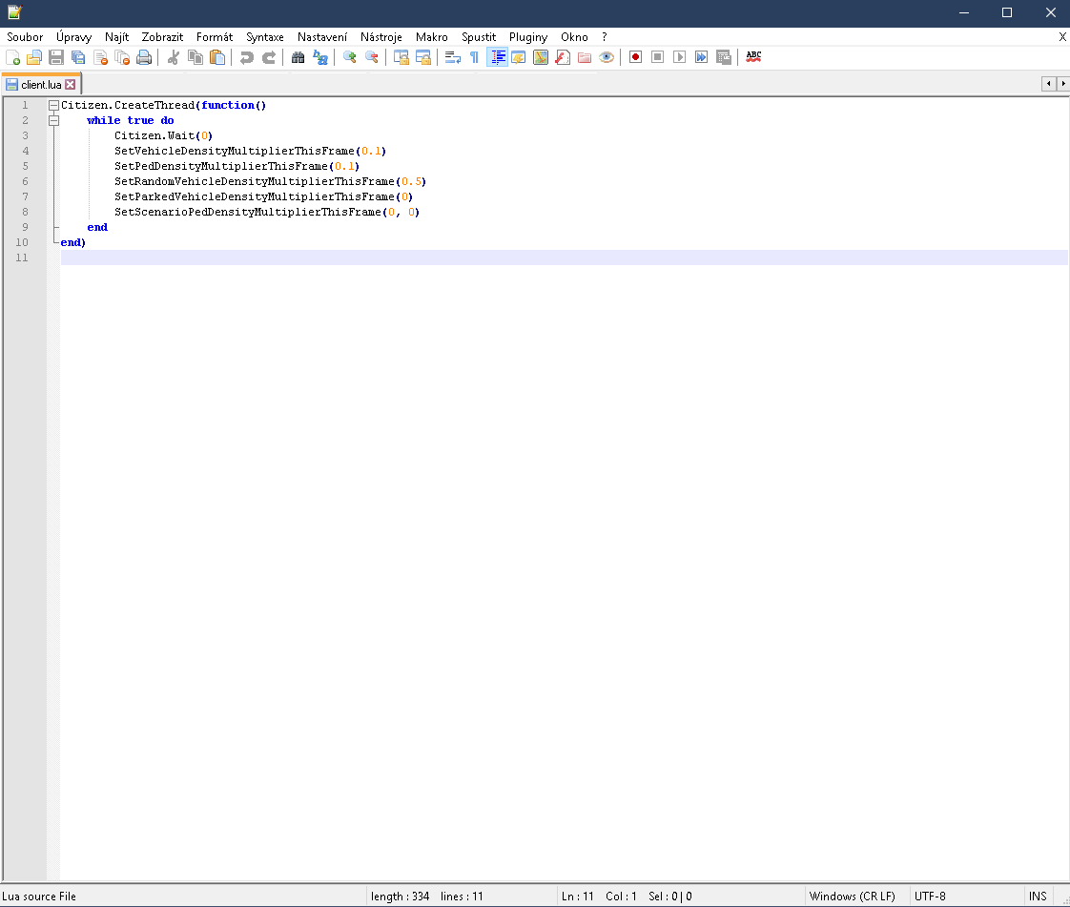
Task: Start macro recording with red dot
Action: click(636, 57)
